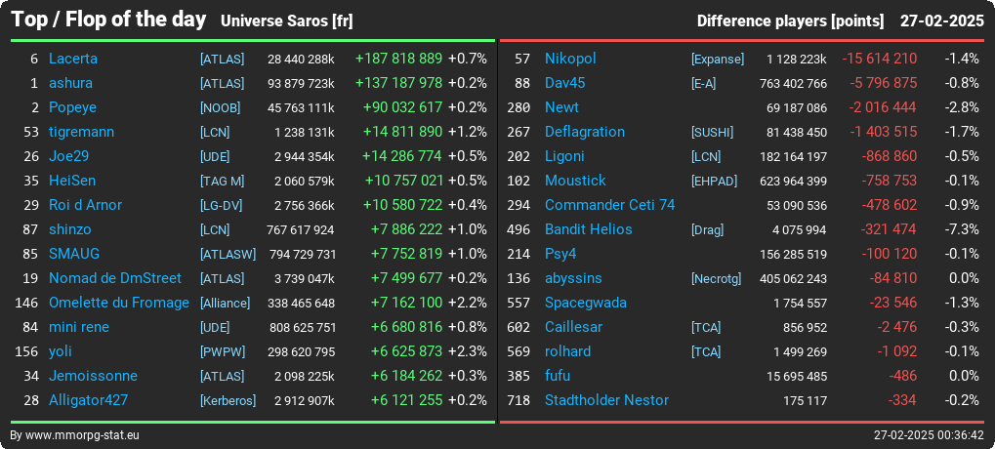
Task: Open Roi d Arnor player entry
Action: pyautogui.click(x=85, y=205)
